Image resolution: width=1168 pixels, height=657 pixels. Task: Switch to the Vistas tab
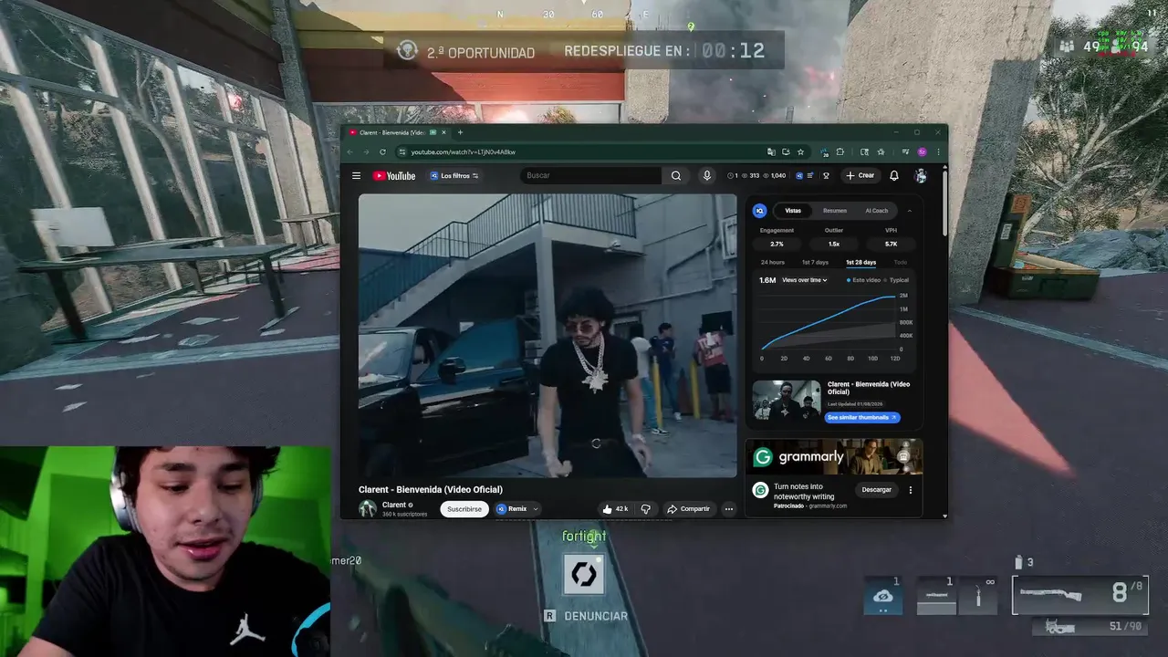pos(793,211)
